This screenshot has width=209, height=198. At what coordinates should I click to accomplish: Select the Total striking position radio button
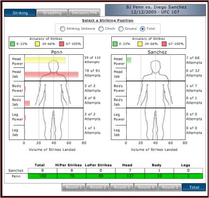(143, 29)
